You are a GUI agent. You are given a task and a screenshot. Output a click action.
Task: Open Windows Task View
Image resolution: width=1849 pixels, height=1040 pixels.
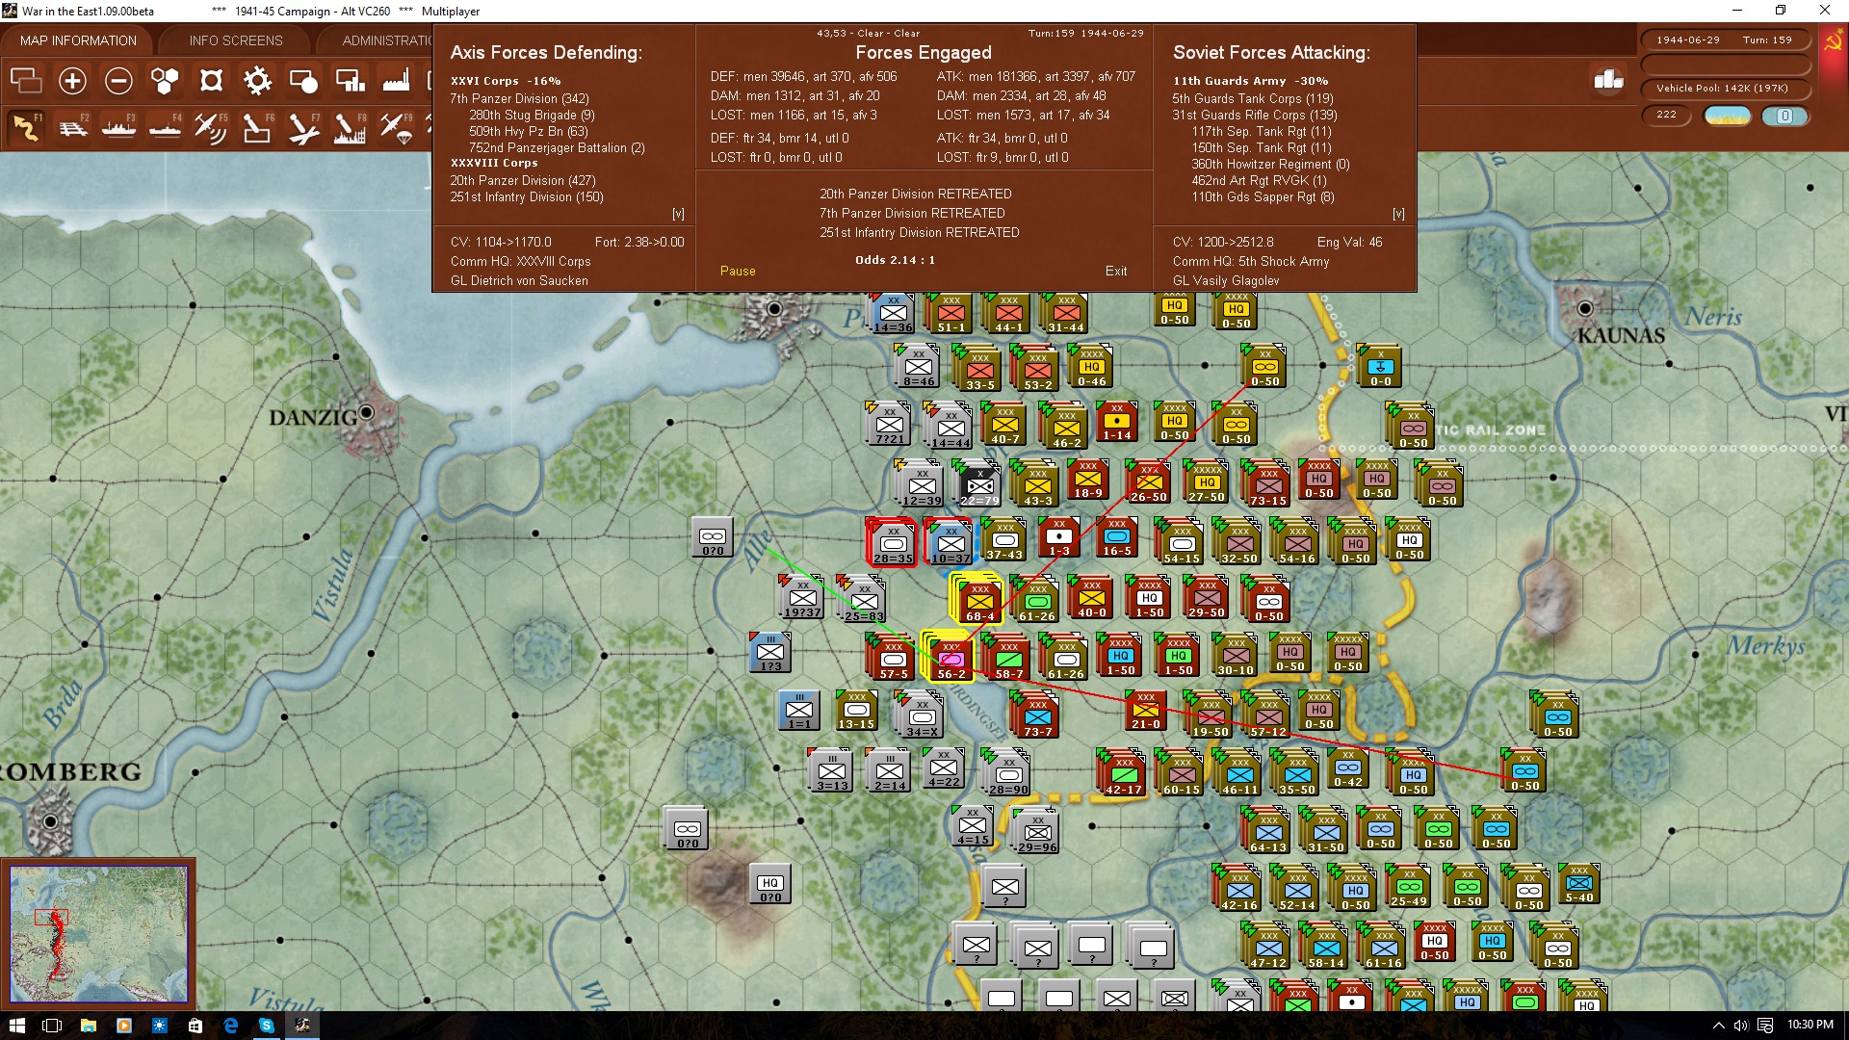[x=52, y=1026]
